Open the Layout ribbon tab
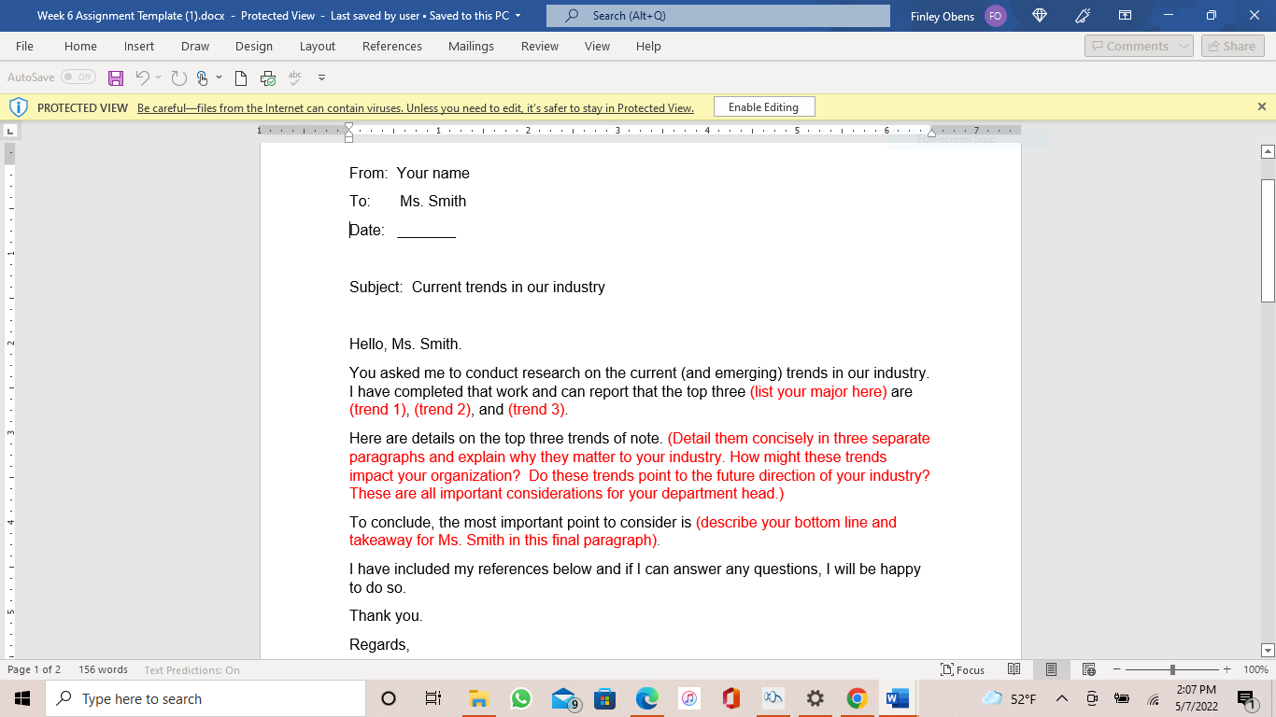This screenshot has height=717, width=1276. tap(318, 46)
